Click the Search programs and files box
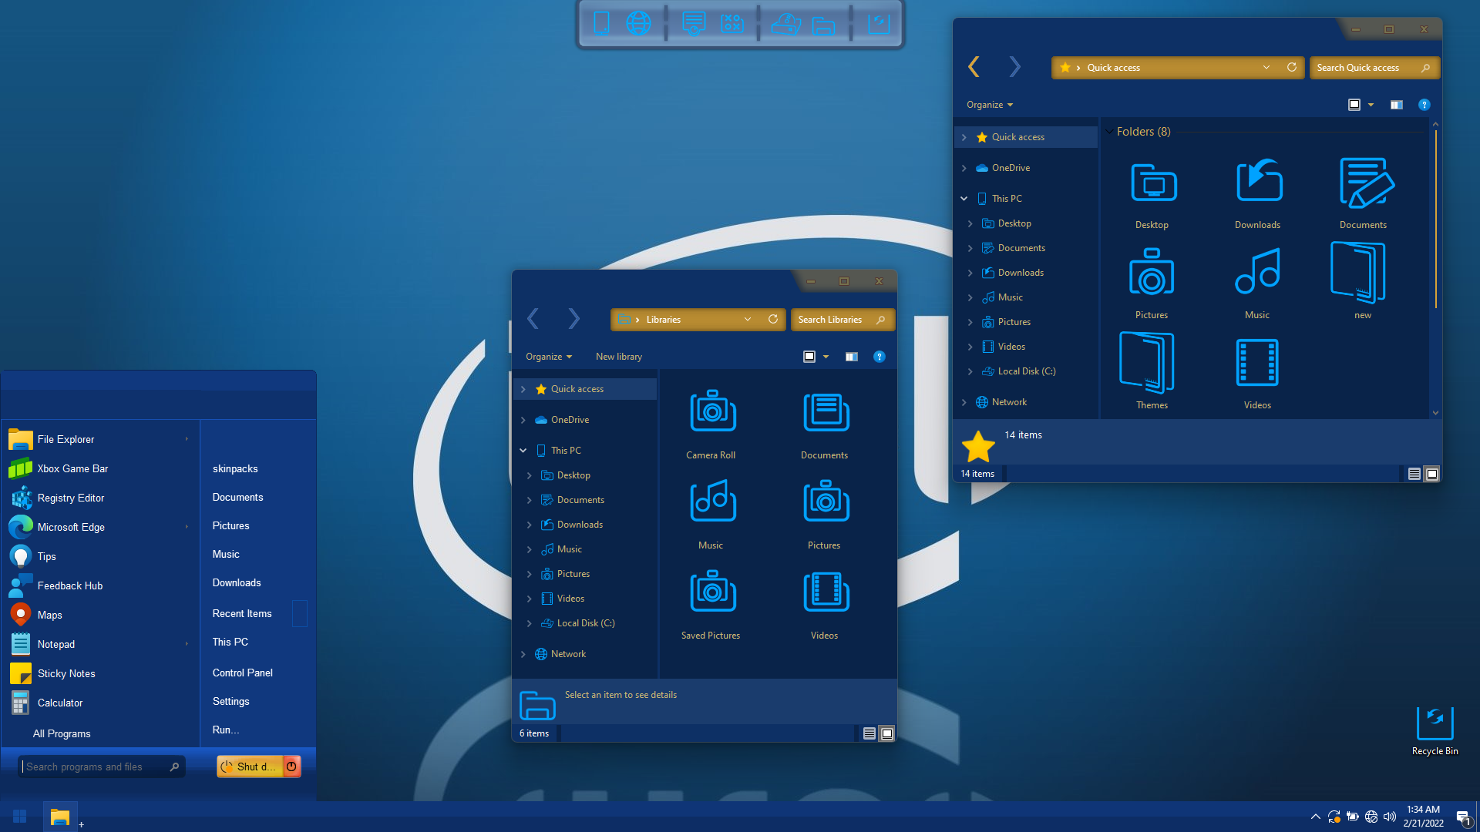The image size is (1480, 832). pyautogui.click(x=92, y=767)
